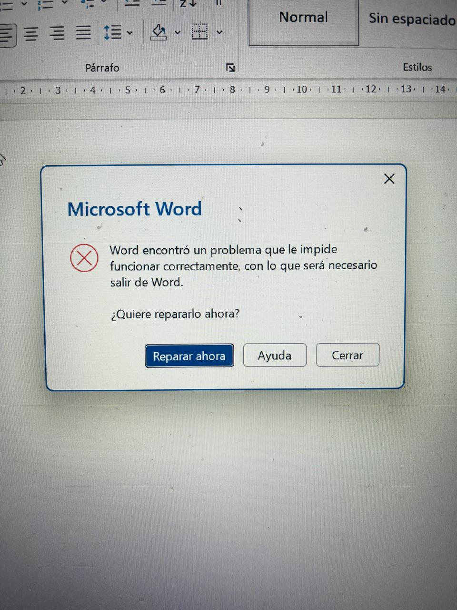
Task: Click the Ayuda button
Action: pyautogui.click(x=275, y=356)
